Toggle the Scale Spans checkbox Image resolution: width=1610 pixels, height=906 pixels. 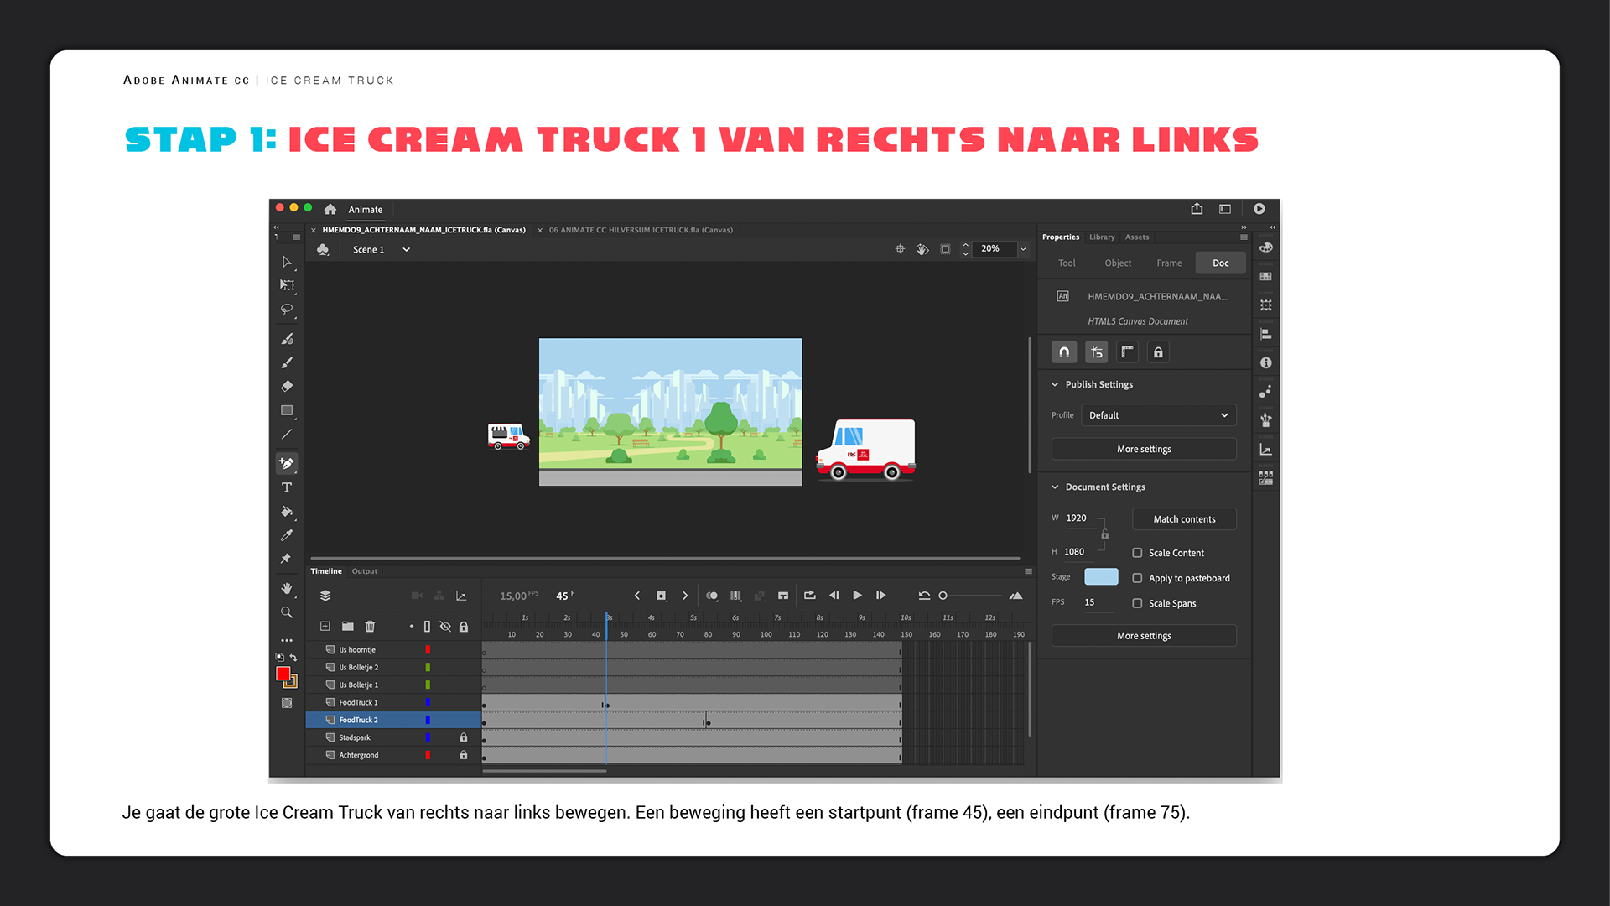(x=1137, y=603)
